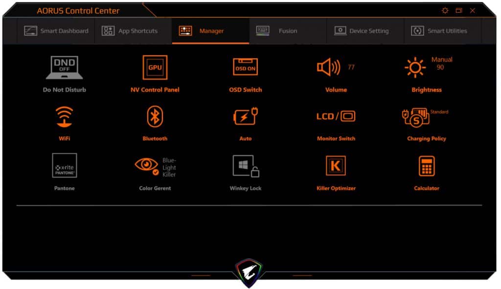Activate the Monitor Switch LCD icon

click(336, 116)
